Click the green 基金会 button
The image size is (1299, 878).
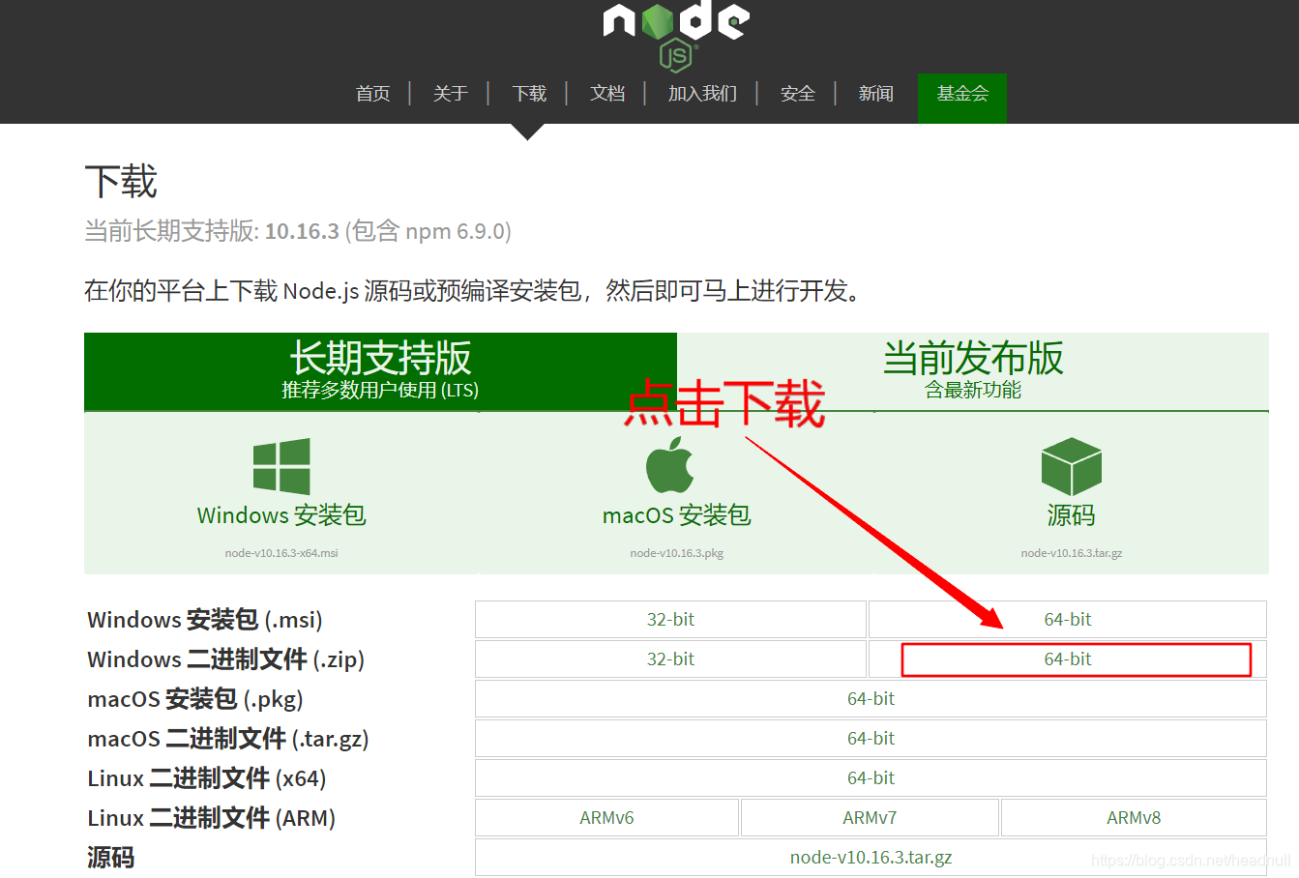[x=962, y=98]
